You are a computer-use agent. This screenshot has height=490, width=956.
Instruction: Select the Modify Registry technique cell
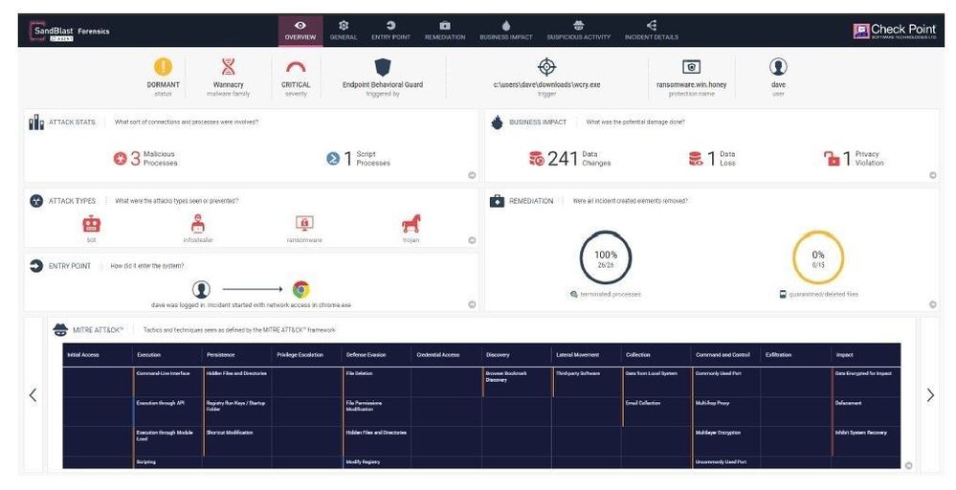pos(377,462)
